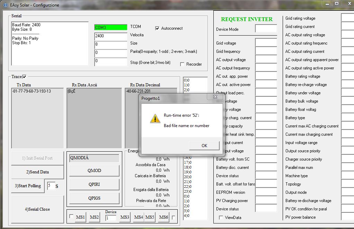Click the EAsy Solar title bar icon
The image size is (354, 229).
point(5,5)
